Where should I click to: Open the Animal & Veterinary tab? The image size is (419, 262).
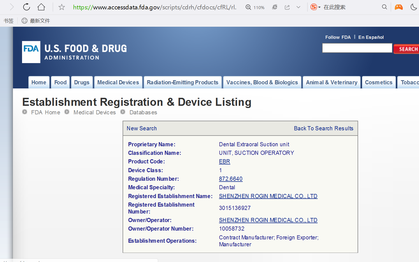tap(332, 82)
